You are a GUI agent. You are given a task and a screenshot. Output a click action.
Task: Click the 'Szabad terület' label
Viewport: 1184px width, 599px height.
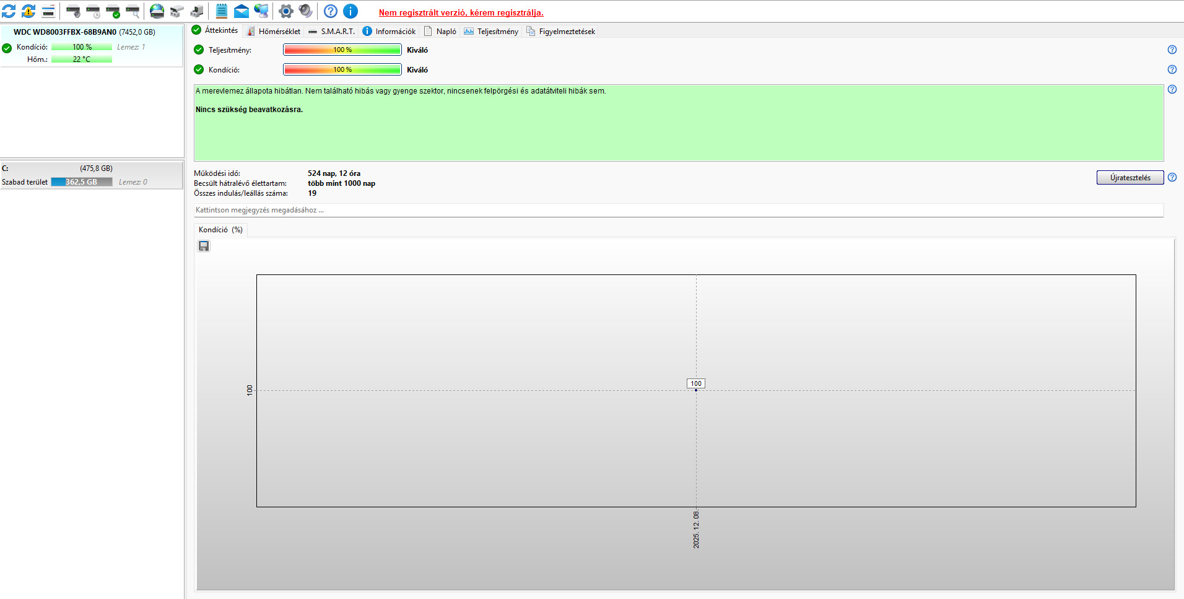(x=25, y=182)
